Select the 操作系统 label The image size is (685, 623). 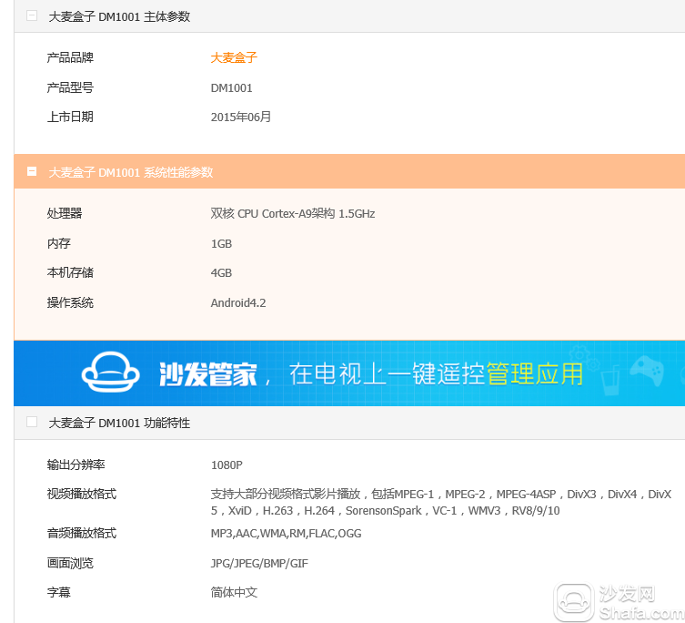pyautogui.click(x=70, y=302)
